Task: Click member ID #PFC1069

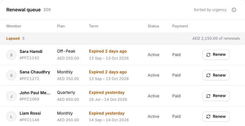Action: click(x=29, y=99)
